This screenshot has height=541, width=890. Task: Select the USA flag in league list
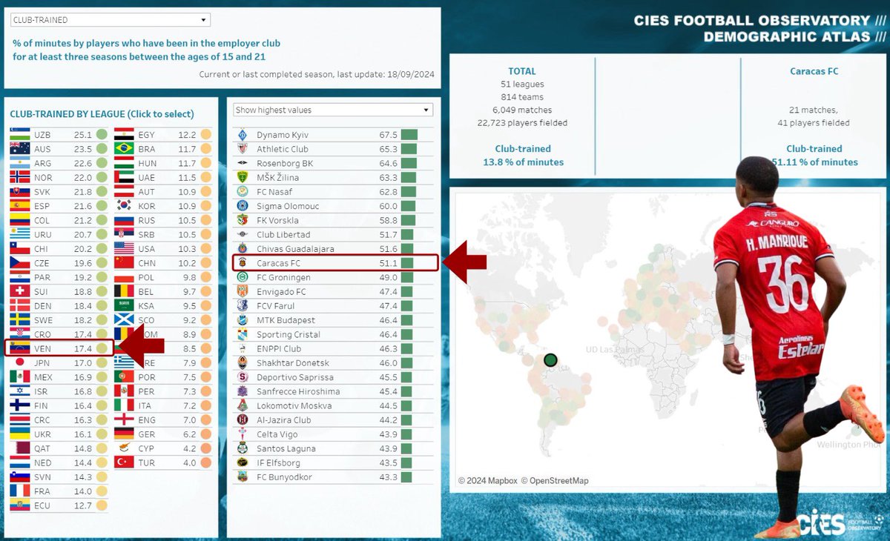(124, 249)
